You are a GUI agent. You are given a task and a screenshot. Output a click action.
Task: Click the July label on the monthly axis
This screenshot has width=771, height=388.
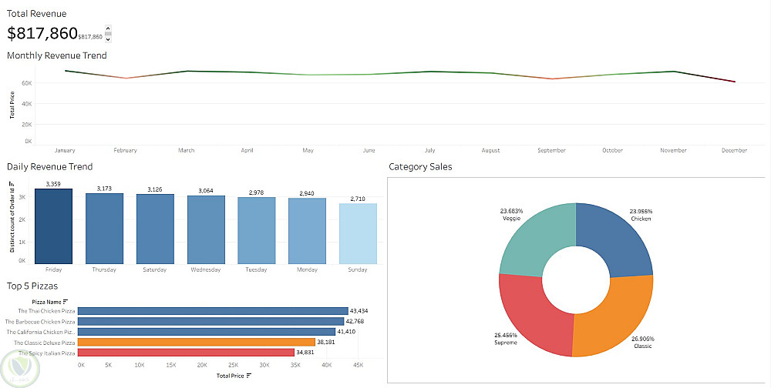(429, 150)
